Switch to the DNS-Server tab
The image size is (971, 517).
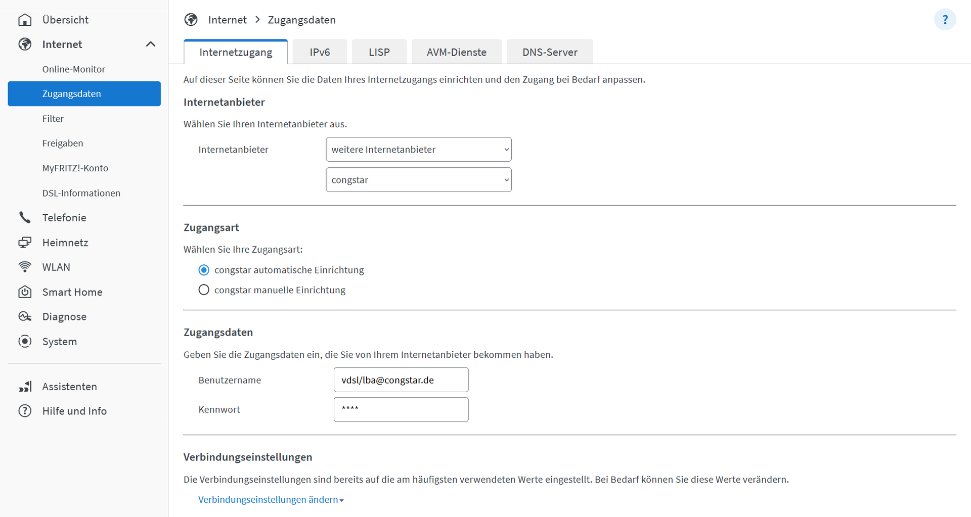coord(549,52)
